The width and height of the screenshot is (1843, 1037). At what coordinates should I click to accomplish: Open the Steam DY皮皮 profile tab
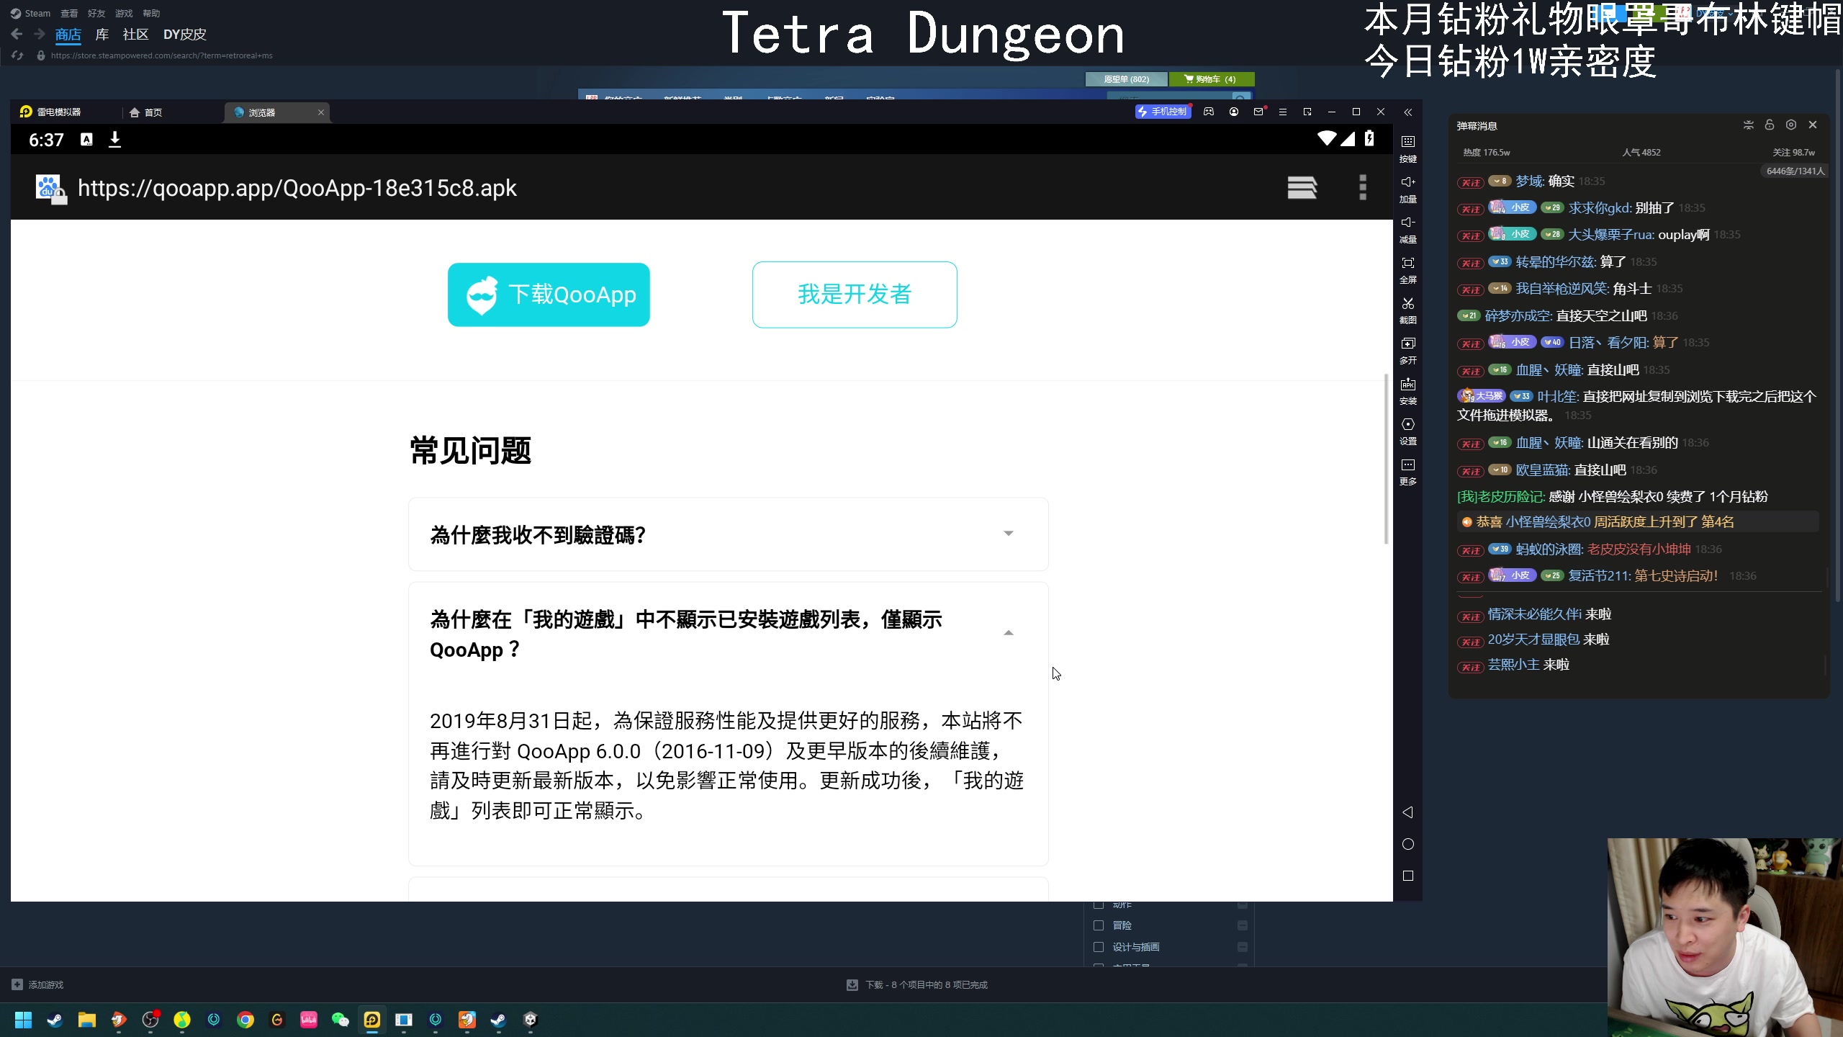185,35
